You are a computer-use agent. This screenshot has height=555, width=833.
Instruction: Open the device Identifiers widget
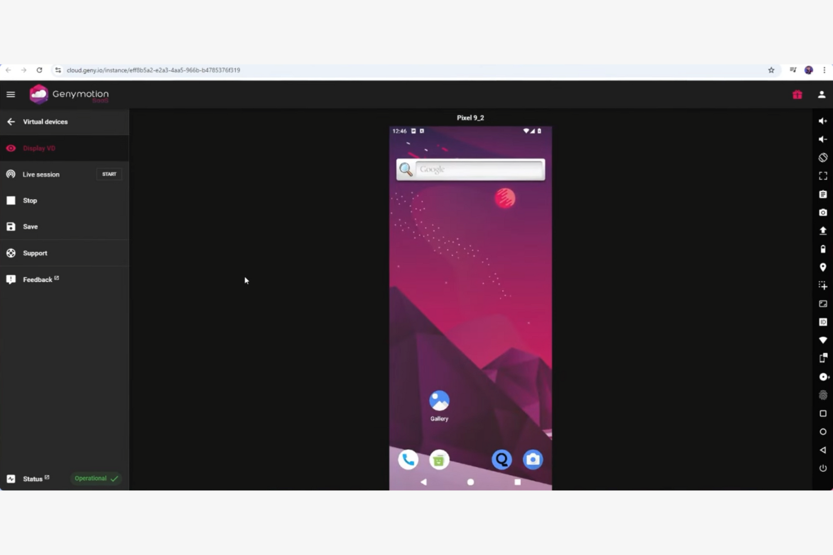click(x=822, y=322)
